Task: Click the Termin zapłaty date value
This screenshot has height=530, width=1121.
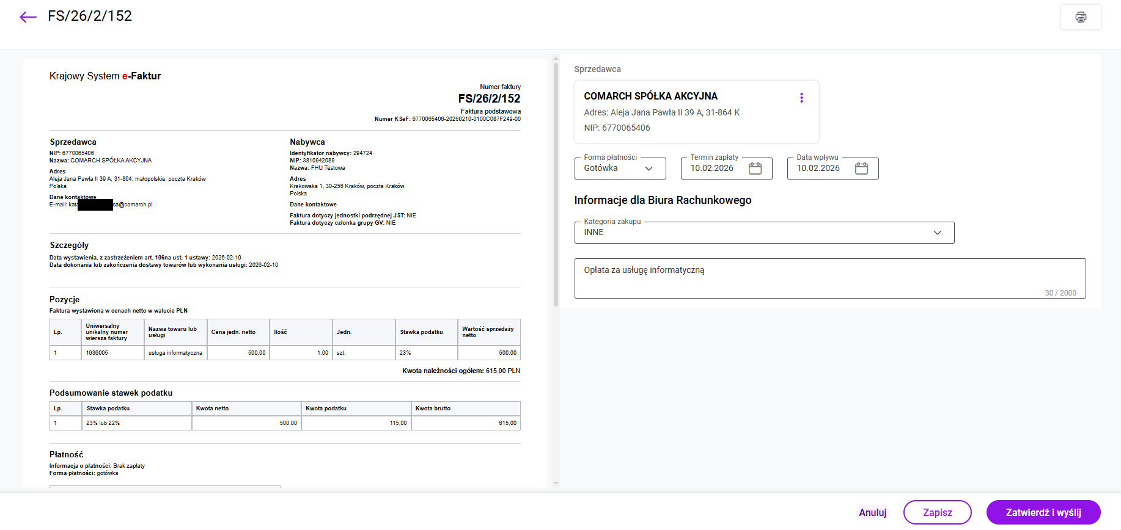Action: pyautogui.click(x=712, y=169)
